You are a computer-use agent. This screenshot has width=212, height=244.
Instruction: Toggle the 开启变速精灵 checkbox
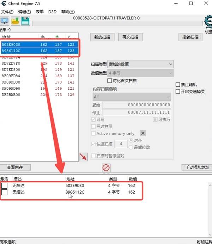pyautogui.click(x=178, y=92)
